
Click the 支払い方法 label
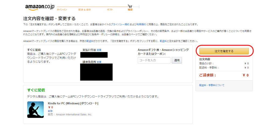(89, 50)
